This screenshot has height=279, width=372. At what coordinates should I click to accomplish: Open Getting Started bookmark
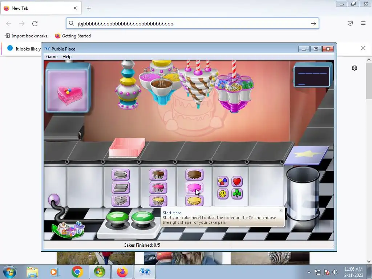pos(73,36)
